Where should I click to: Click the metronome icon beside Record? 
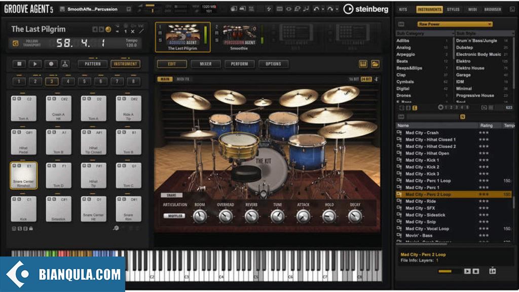[65, 64]
